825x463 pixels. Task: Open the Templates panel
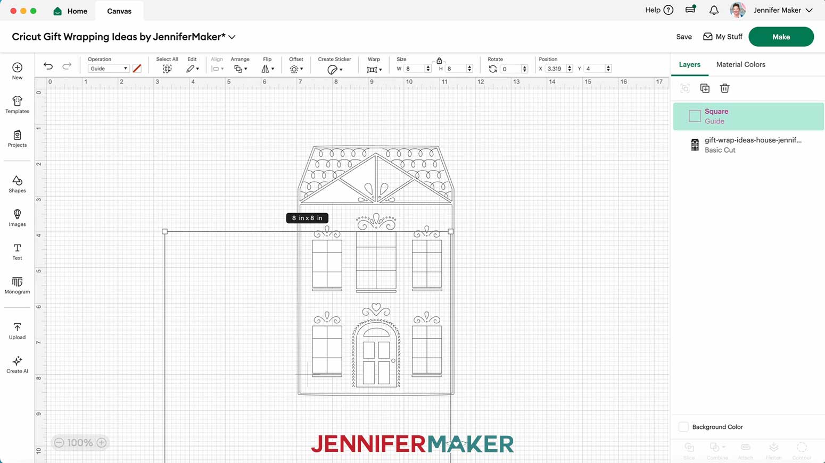[17, 105]
